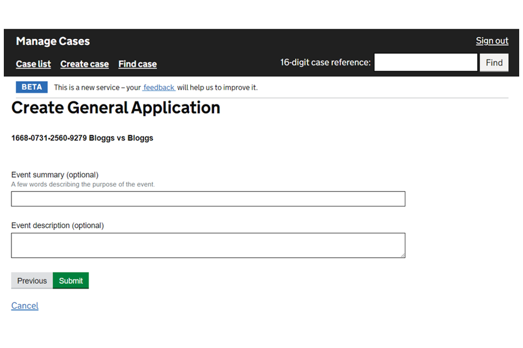Open the feedback link in beta banner
The width and height of the screenshot is (523, 348).
[x=159, y=88]
